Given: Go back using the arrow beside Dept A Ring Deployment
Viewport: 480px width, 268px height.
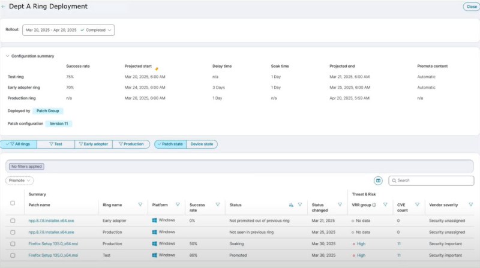Looking at the screenshot, I should (x=3, y=7).
